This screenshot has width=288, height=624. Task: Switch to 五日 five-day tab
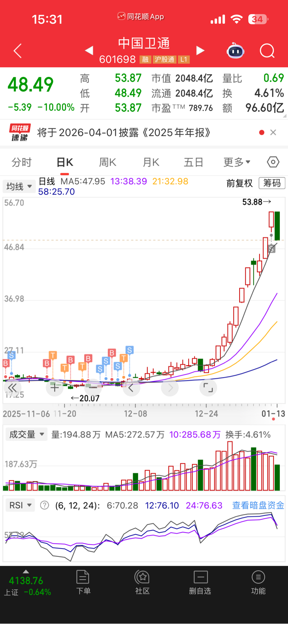(x=193, y=162)
